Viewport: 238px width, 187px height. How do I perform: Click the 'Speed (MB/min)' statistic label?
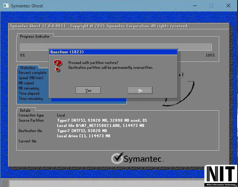[31, 78]
